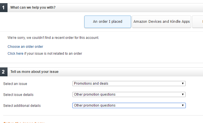Select the An order I placed tab
Viewport: 203px width, 123px height.
pyautogui.click(x=107, y=22)
